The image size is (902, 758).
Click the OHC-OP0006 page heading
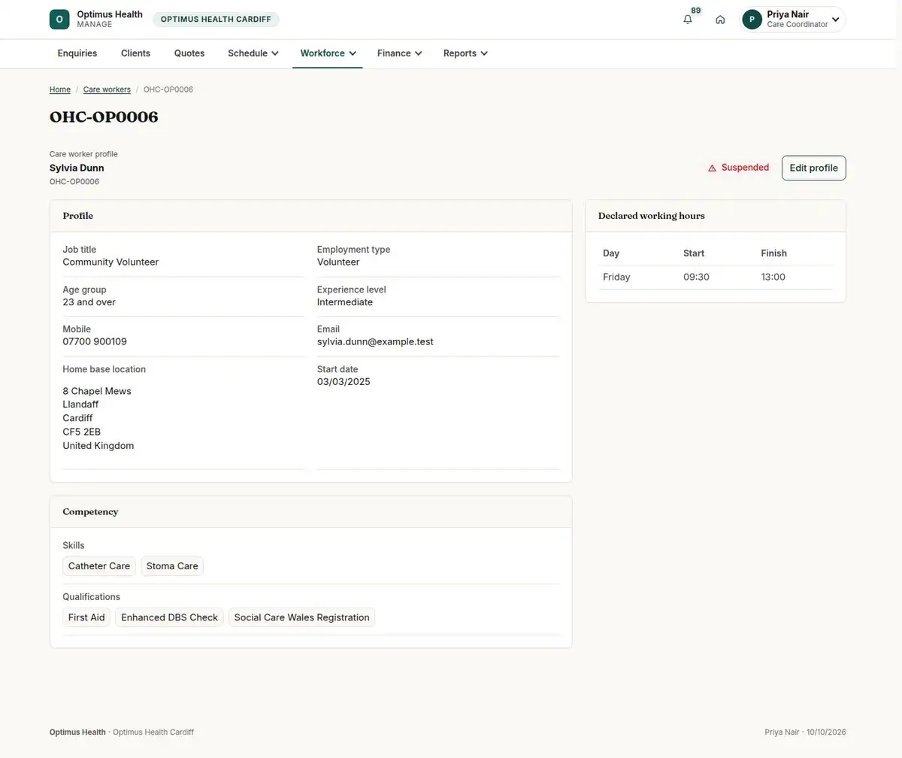pyautogui.click(x=104, y=117)
